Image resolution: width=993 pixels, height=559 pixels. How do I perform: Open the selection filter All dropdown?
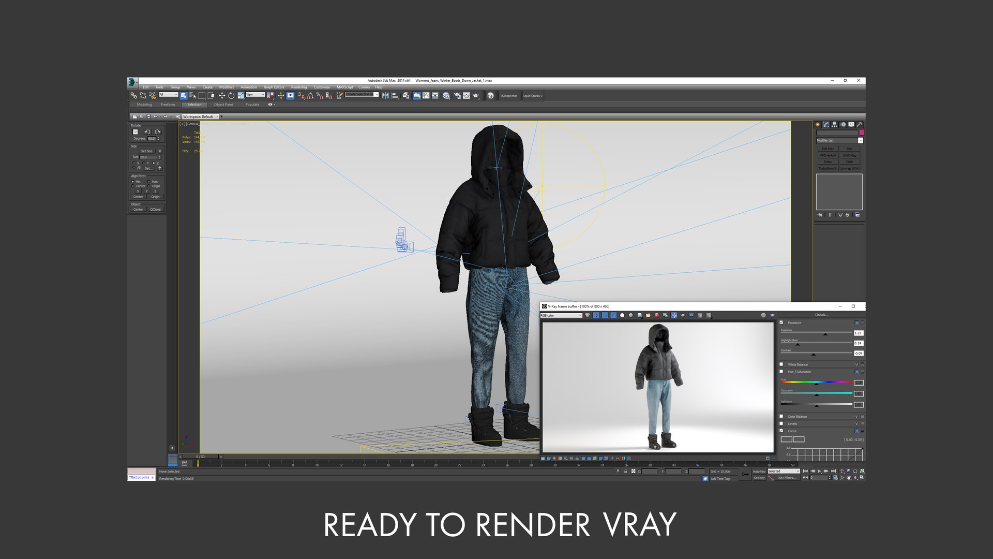point(169,94)
